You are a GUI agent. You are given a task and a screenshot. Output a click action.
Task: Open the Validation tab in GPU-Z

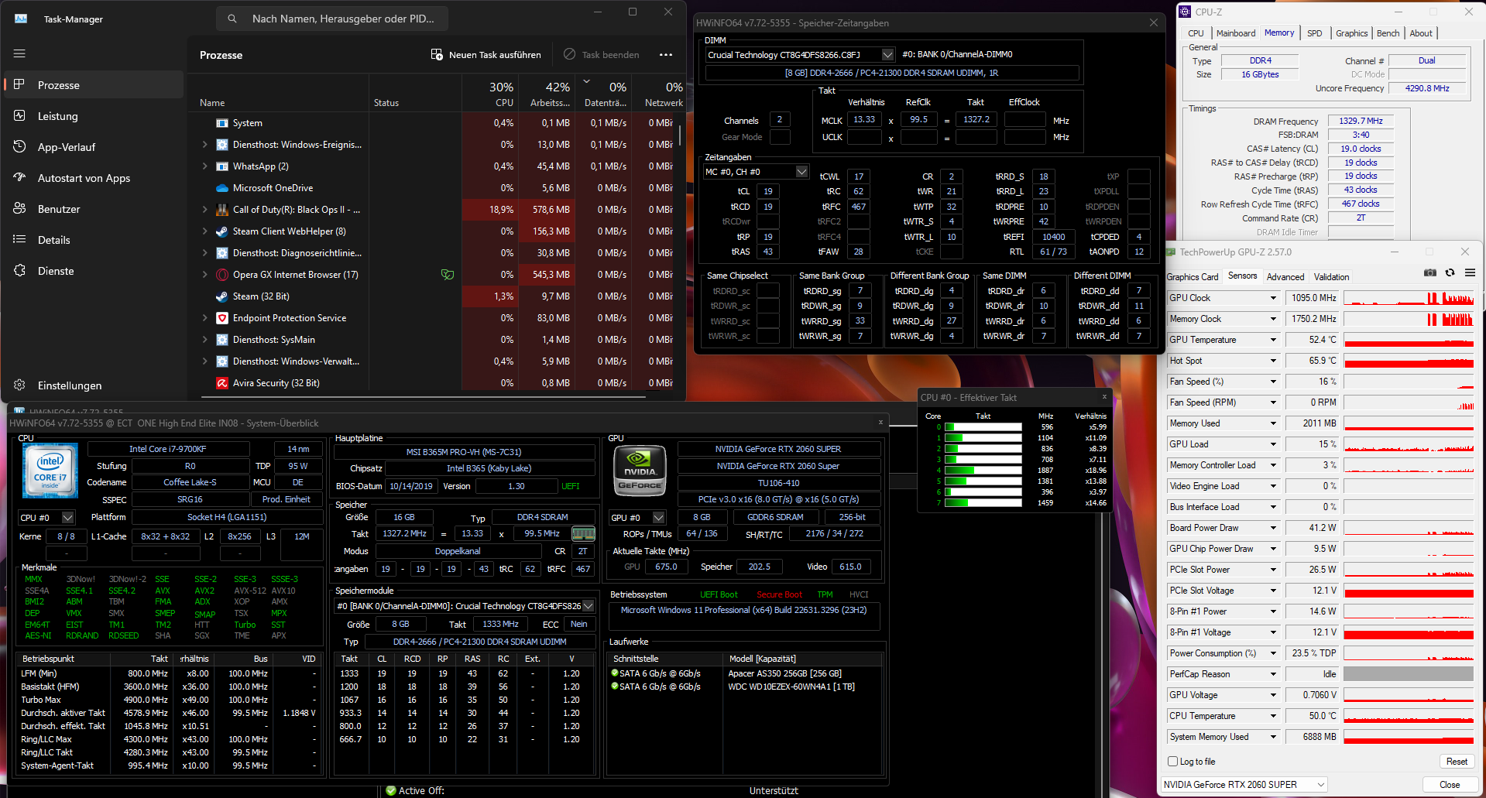point(1332,277)
